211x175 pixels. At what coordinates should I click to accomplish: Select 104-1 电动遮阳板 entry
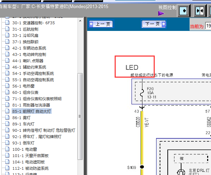28,162
